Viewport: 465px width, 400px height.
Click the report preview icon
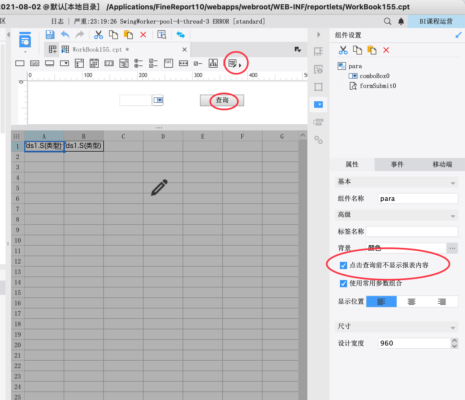pos(25,40)
